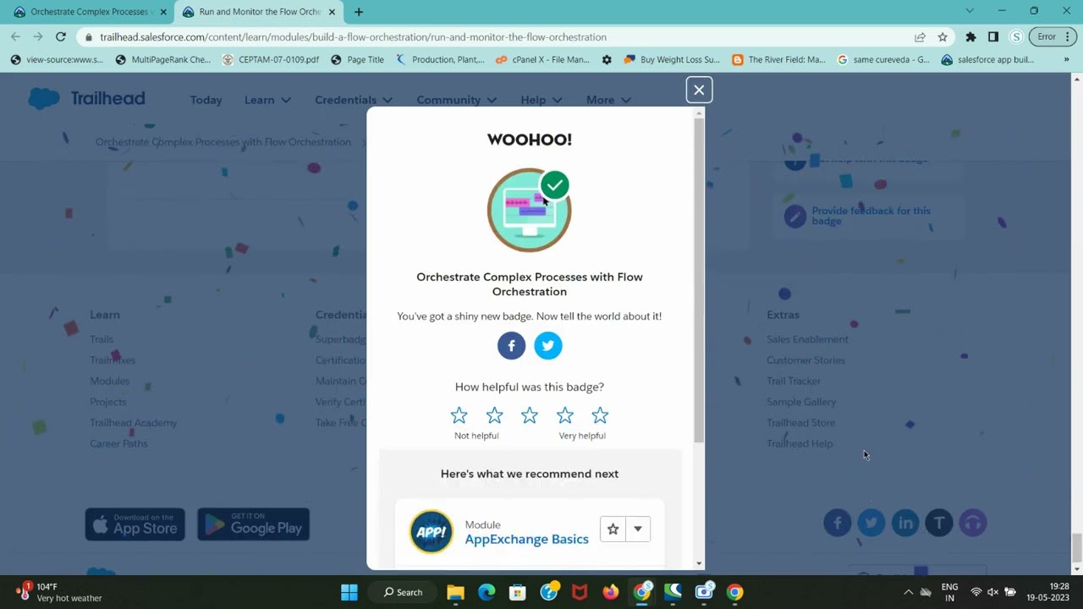The width and height of the screenshot is (1083, 609).
Task: Open Customer Stories footer link
Action: 805,360
